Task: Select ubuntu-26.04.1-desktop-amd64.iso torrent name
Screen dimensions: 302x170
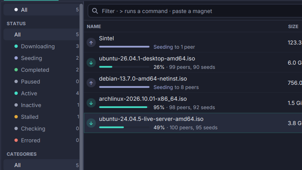Action: click(147, 58)
